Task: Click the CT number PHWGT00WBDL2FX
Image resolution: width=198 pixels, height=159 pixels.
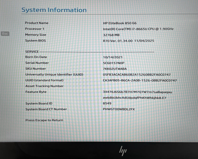Action: point(119,109)
